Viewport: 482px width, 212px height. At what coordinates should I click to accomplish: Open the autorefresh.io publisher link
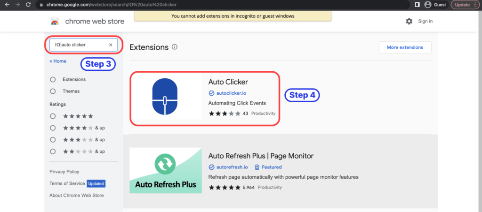point(232,167)
